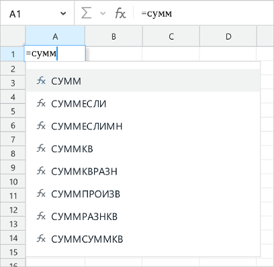Screen dimensions: 274x267
Task: Select row 9 header
Action: 13,168
